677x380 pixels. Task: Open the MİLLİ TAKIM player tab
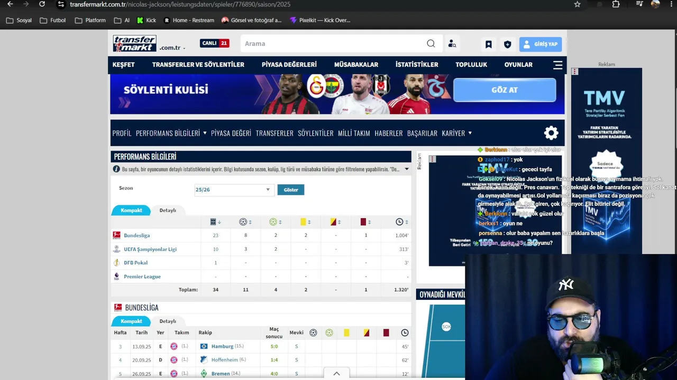tap(354, 134)
